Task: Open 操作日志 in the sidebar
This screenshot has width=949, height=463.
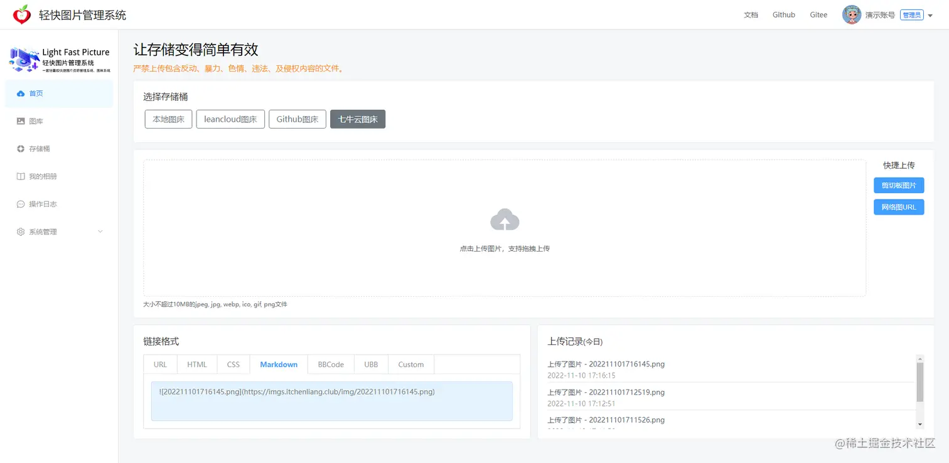Action: click(59, 204)
